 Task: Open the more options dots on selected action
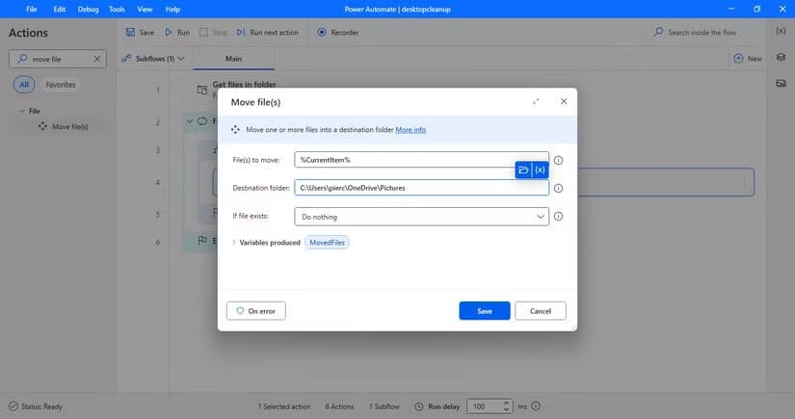[744, 182]
